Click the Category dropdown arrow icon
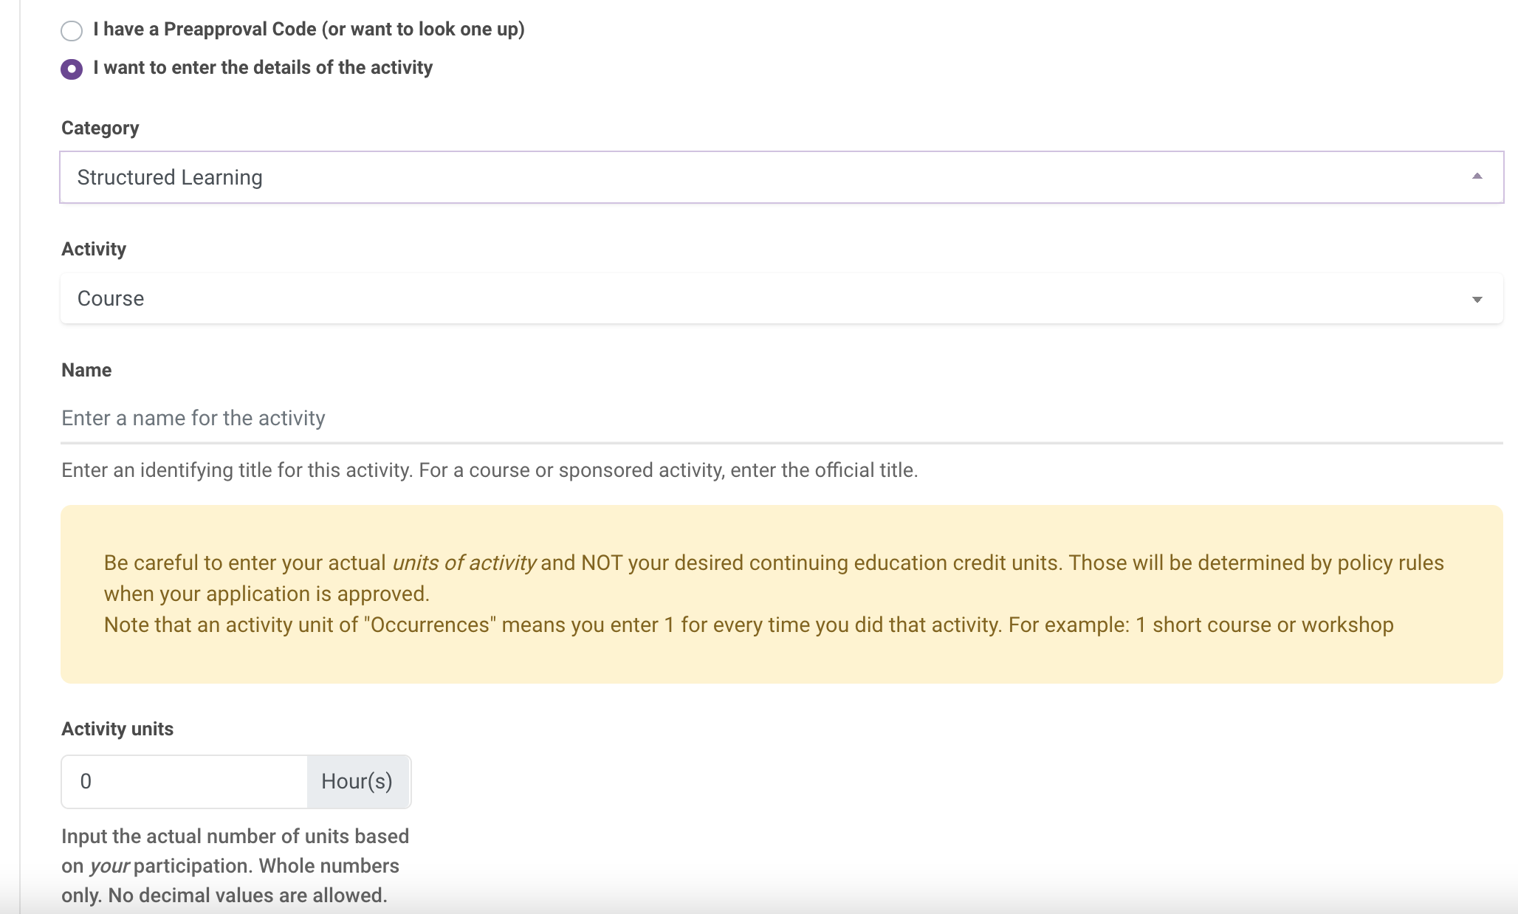1518x914 pixels. tap(1477, 176)
